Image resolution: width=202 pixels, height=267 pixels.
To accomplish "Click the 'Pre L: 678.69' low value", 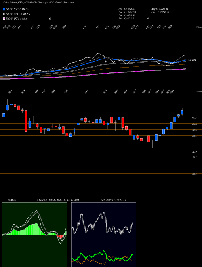I will point(127,15).
